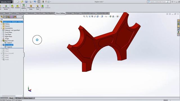
Task: Collapse Cut-Extrude1 feature node
Action: tap(1, 45)
